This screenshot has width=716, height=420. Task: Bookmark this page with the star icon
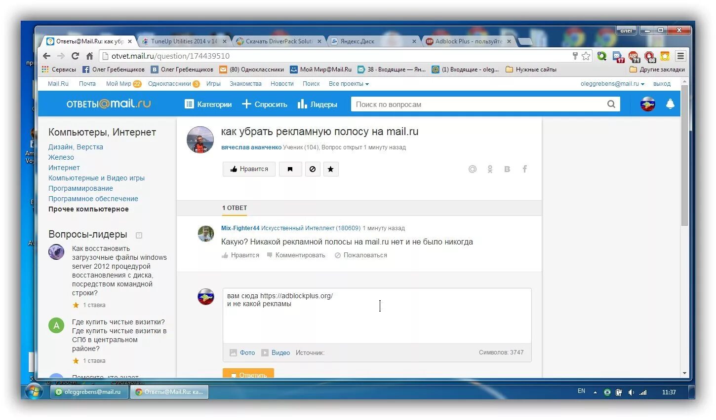click(x=586, y=56)
